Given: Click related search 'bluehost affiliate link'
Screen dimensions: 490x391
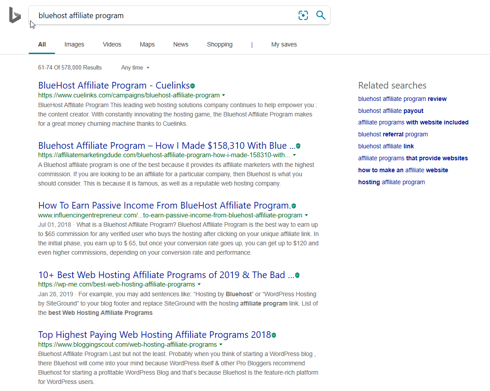Looking at the screenshot, I should (386, 146).
